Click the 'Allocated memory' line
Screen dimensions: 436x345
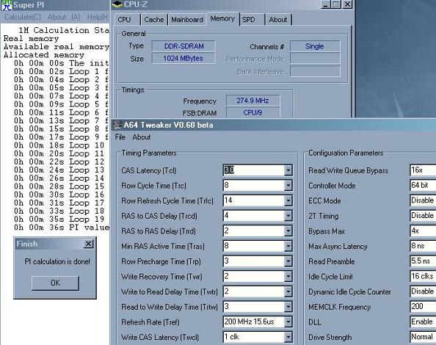44,55
